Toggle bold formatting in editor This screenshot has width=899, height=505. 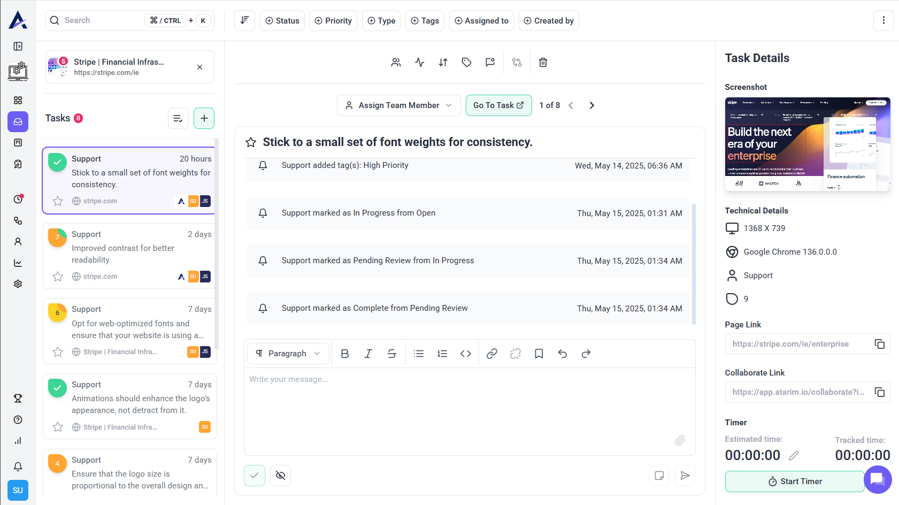[x=345, y=354]
